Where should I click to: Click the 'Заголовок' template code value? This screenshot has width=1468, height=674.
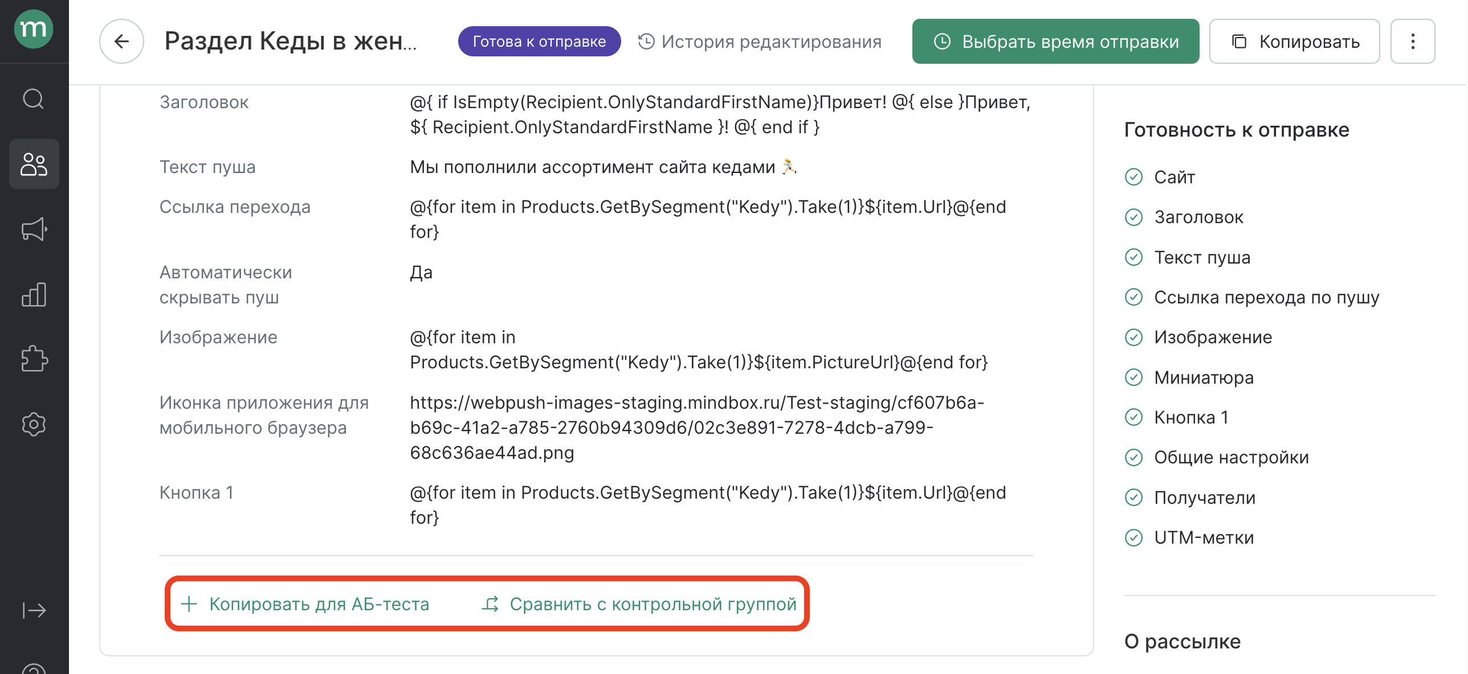[x=720, y=114]
